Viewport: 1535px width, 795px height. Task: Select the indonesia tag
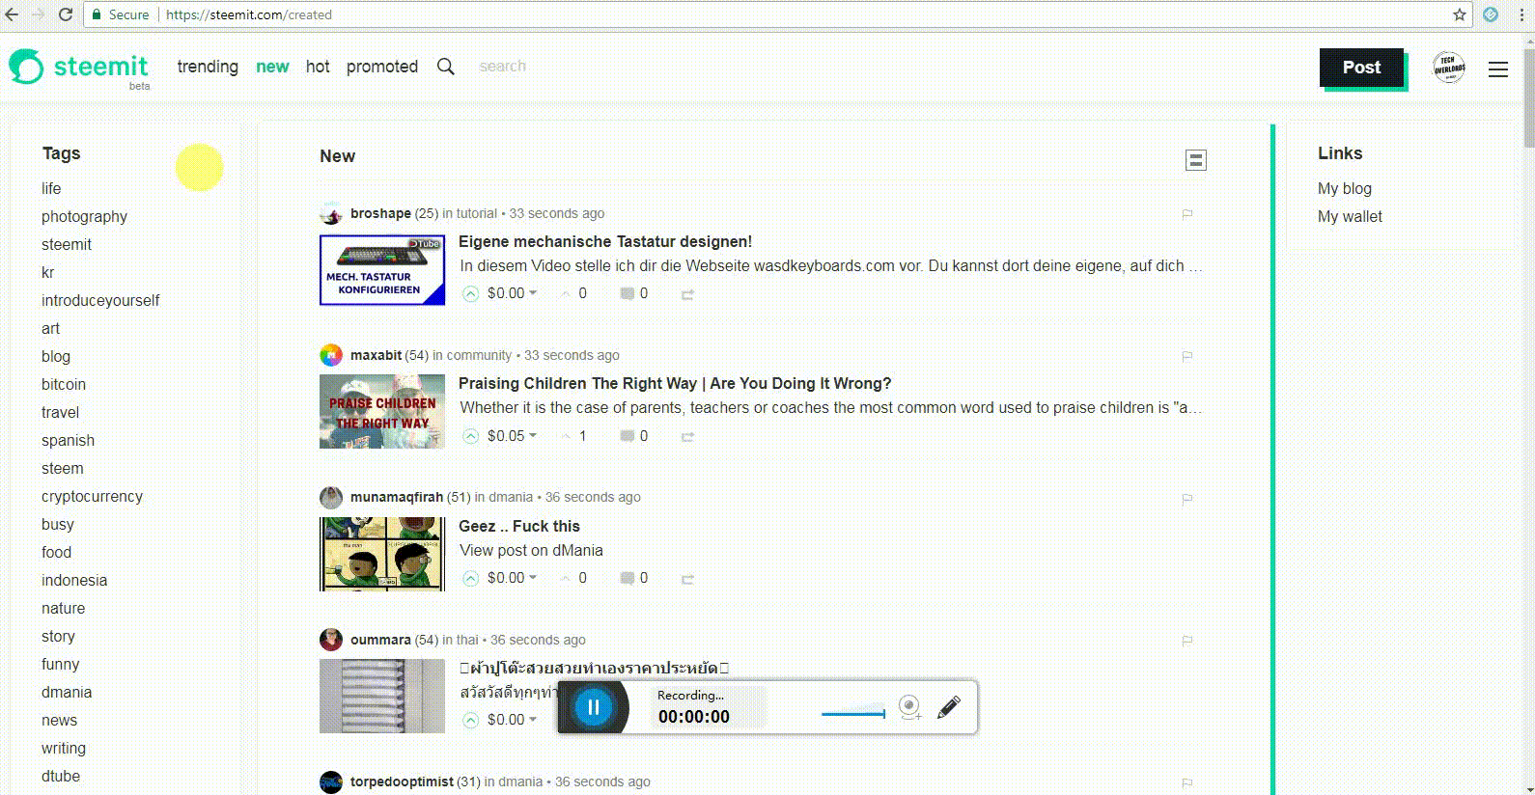click(x=74, y=580)
